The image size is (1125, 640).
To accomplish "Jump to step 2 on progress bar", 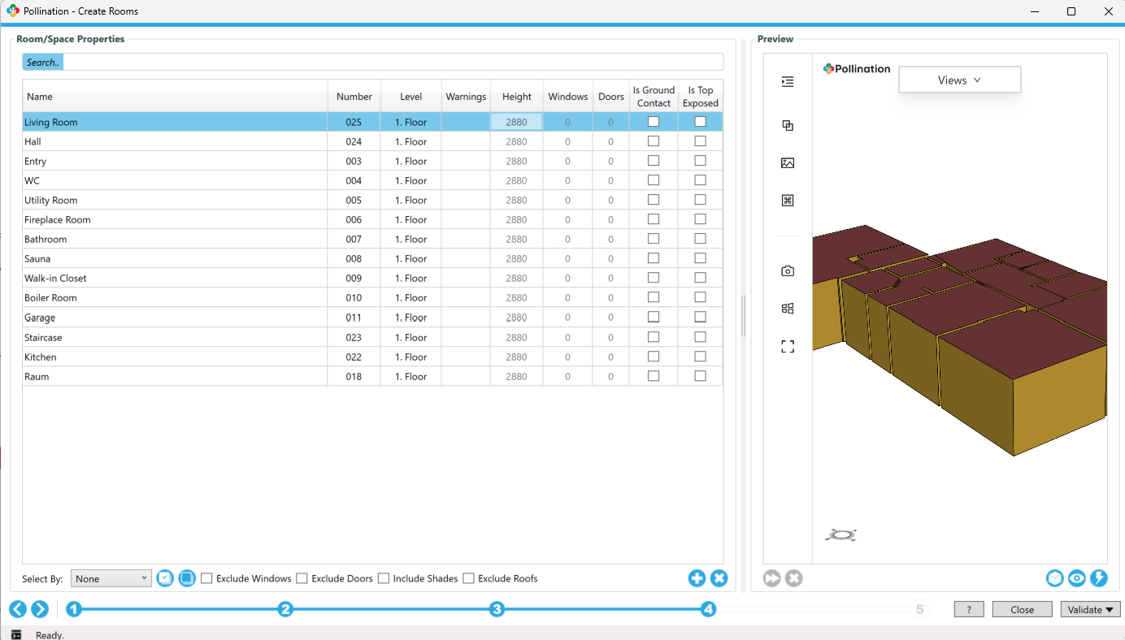I will (x=285, y=609).
